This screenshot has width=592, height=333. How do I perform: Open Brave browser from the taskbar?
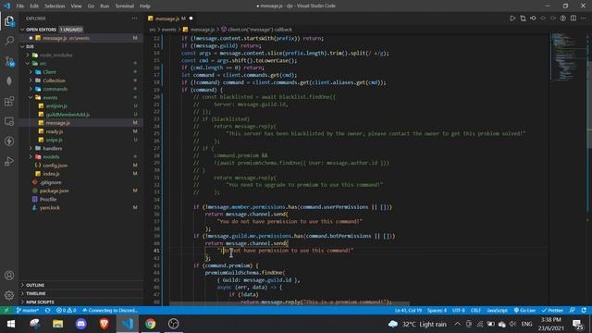[105, 324]
